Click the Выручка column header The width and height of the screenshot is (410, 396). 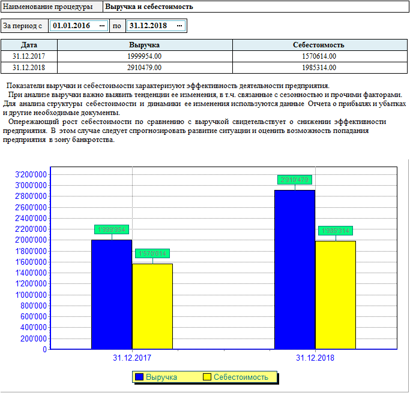click(x=145, y=45)
